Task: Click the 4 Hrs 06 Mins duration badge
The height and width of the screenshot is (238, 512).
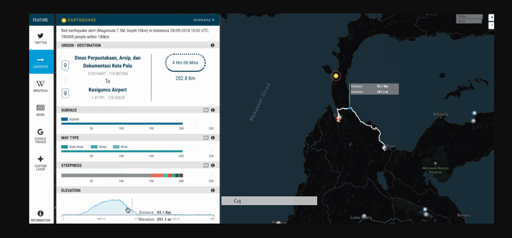Action: [x=186, y=63]
